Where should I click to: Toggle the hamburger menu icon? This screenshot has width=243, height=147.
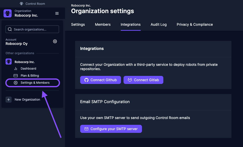click(57, 13)
